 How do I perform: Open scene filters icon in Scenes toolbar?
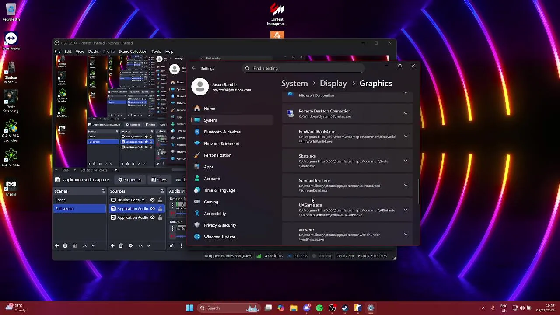pos(75,245)
